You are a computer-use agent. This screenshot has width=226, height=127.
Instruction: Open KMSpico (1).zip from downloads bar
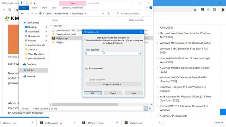[96, 123]
